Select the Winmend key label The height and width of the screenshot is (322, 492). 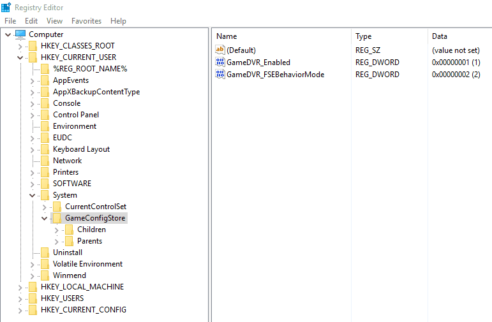70,275
